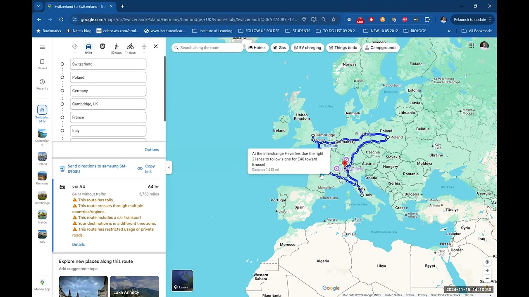Open the Recents history panel

[42, 84]
